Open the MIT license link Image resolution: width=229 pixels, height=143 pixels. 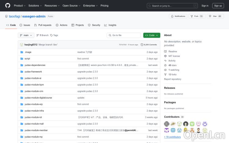[174, 56]
